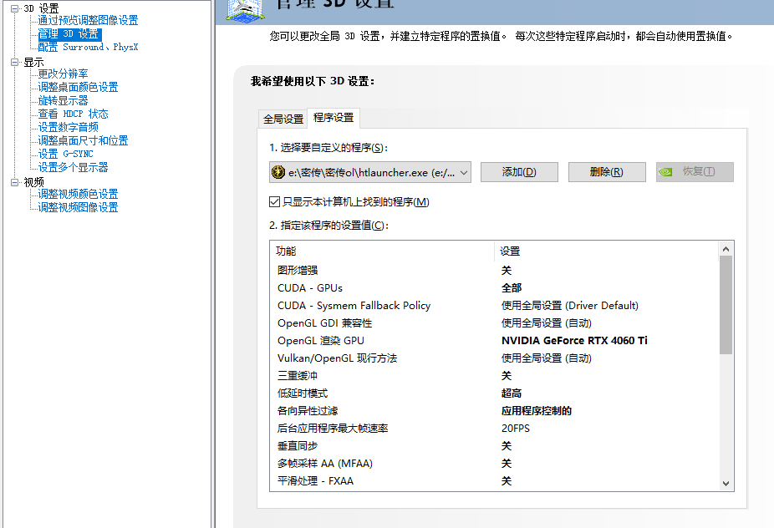Open 配置 Surround、PhysX page
This screenshot has width=774, height=528.
(88, 48)
